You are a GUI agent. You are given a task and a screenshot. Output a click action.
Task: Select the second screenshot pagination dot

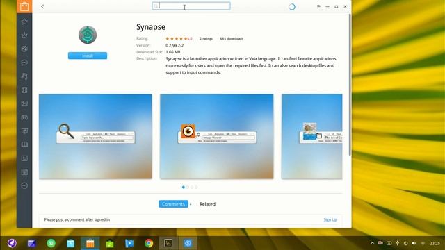pos(188,187)
